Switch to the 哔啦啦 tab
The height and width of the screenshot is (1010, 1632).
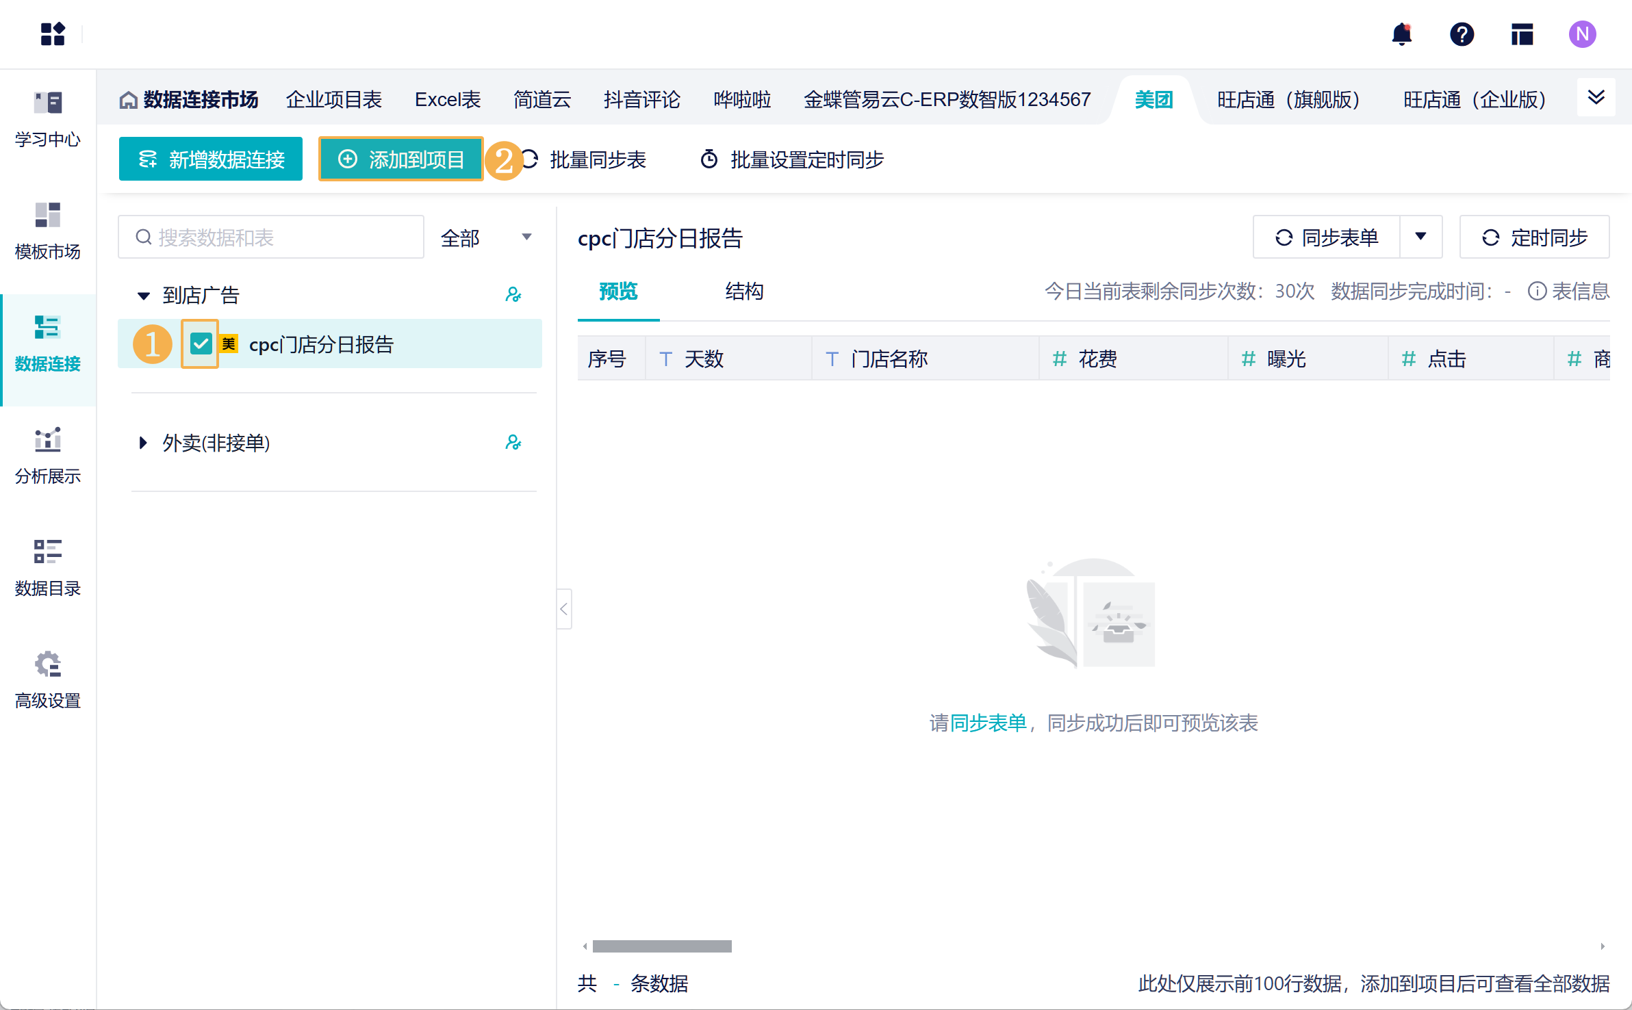tap(742, 100)
